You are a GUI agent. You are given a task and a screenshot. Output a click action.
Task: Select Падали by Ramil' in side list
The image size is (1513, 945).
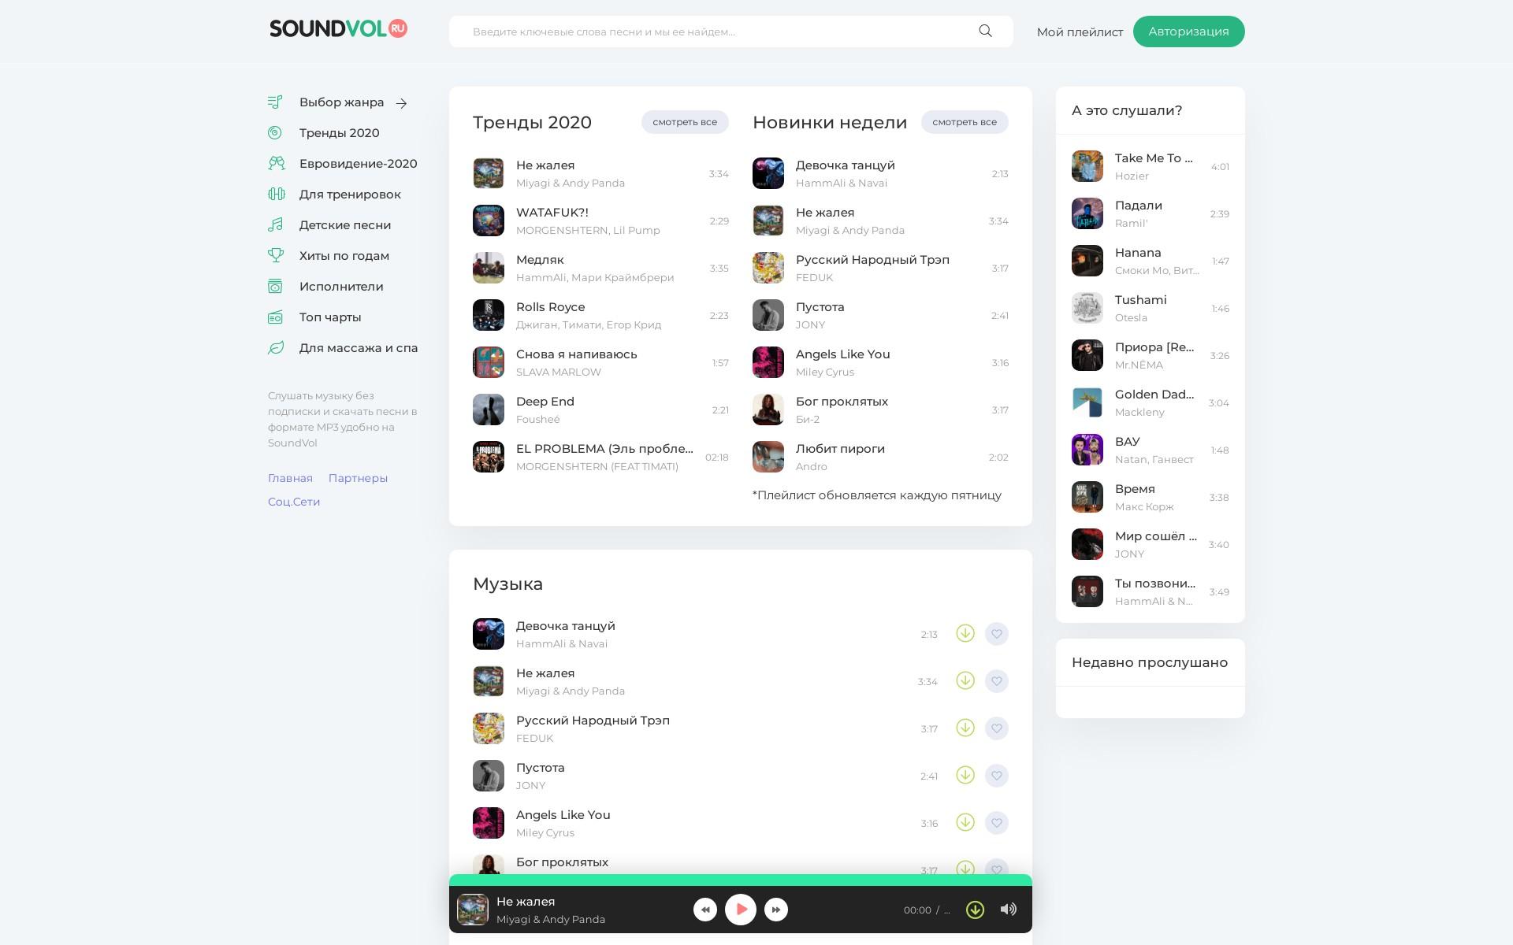(1151, 213)
